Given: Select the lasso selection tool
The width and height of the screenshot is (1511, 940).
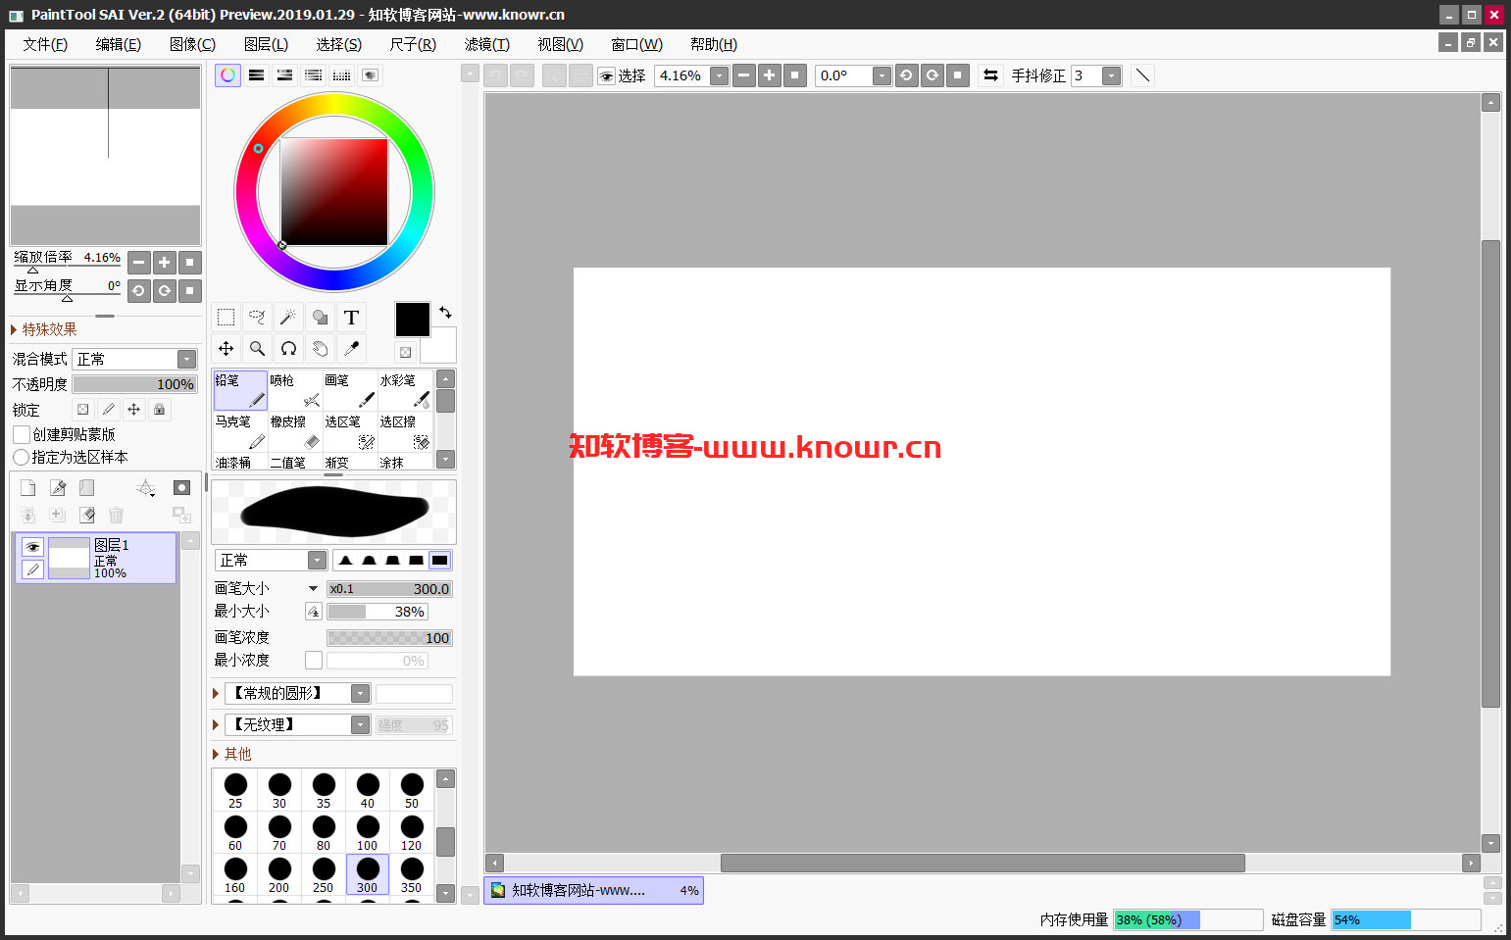Looking at the screenshot, I should click(257, 318).
